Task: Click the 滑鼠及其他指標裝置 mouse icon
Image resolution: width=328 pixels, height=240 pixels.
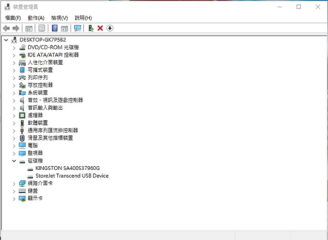Action: coord(22,138)
